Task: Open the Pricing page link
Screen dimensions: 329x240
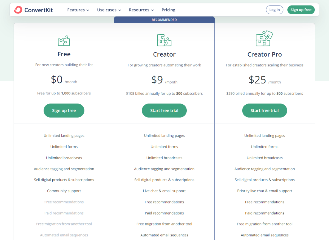Action: [168, 10]
